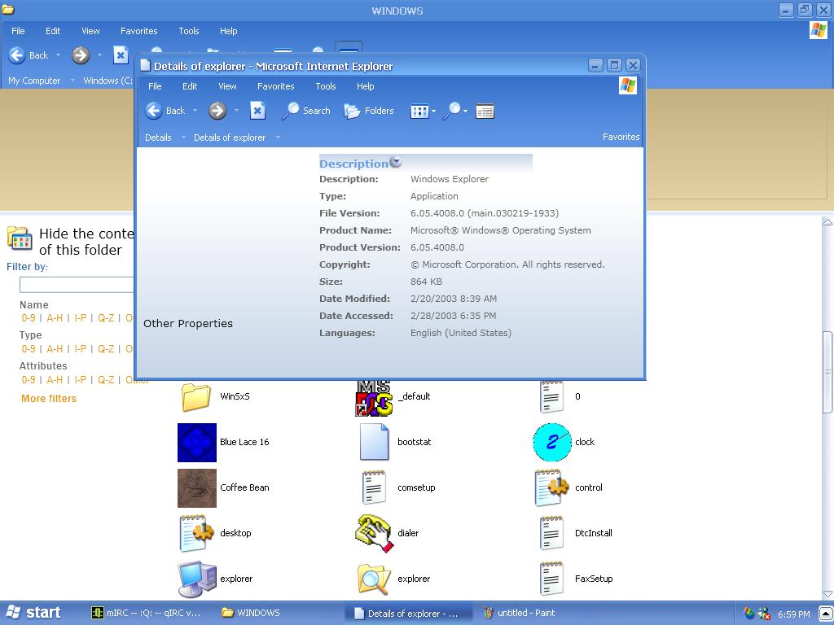Screen dimensions: 834x625
Task: Select the clock file icon
Action: click(x=552, y=442)
